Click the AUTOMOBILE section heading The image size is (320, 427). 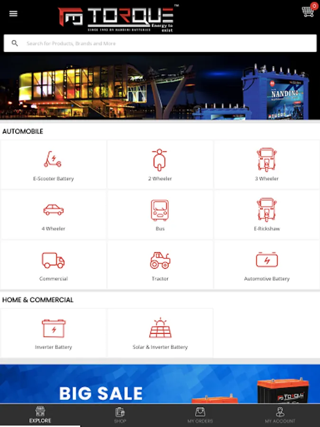(x=23, y=131)
